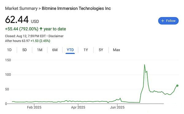Switch to the 1M range tab
Image resolution: width=184 pixels, height=114 pixels.
tap(40, 50)
